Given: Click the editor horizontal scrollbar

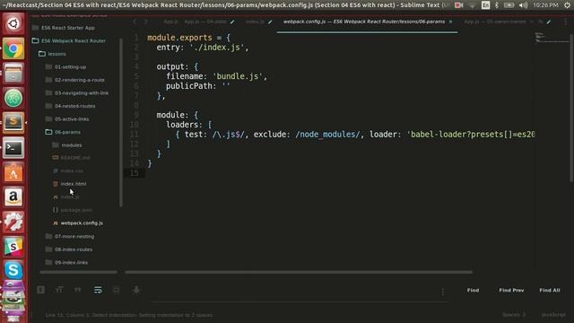Looking at the screenshot, I should coord(299,272).
